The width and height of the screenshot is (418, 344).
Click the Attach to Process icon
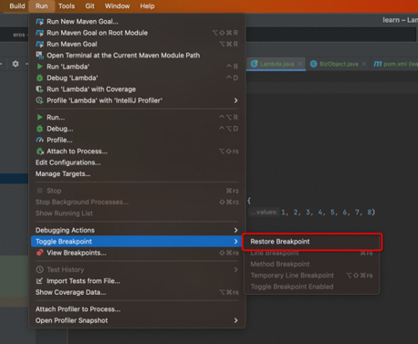tap(40, 152)
